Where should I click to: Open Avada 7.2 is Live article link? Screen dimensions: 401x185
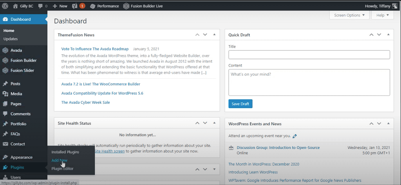(101, 84)
